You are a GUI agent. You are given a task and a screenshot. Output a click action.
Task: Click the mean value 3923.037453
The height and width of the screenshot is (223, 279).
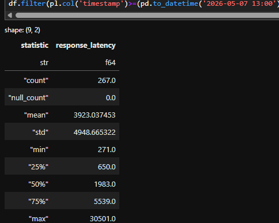point(95,115)
